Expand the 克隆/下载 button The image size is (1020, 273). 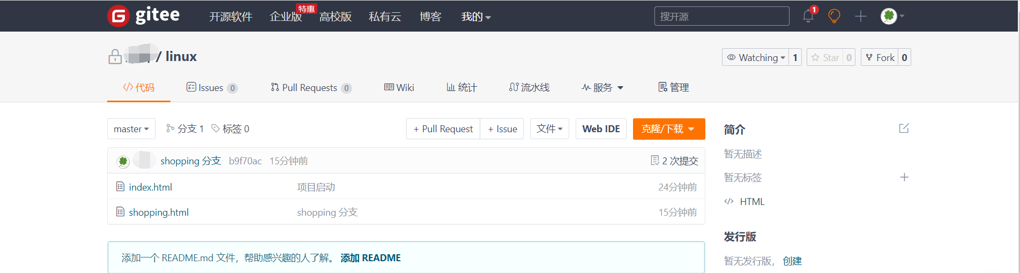(669, 128)
